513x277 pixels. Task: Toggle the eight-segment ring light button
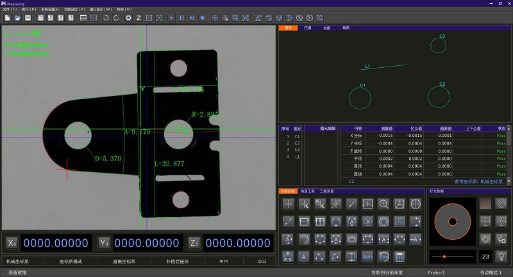click(x=501, y=222)
